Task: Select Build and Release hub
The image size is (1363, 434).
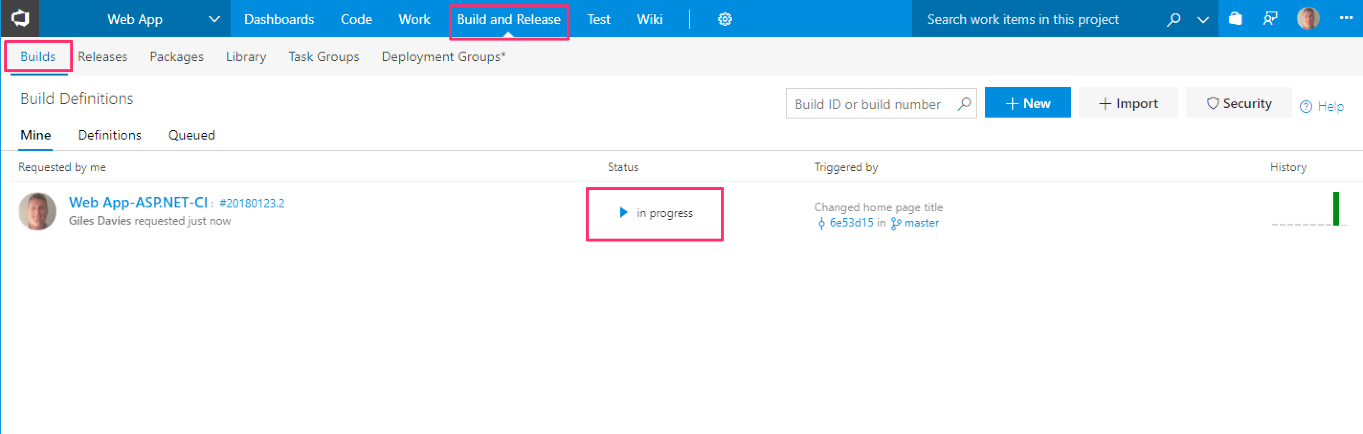Action: click(508, 20)
